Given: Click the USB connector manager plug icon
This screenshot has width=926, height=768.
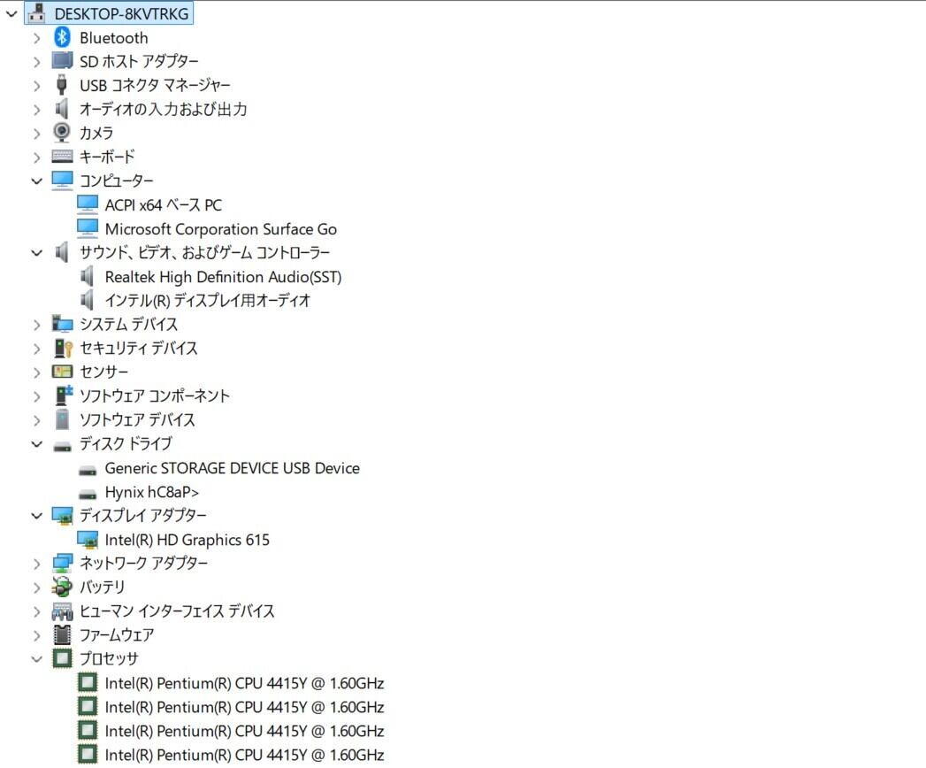Looking at the screenshot, I should [61, 85].
